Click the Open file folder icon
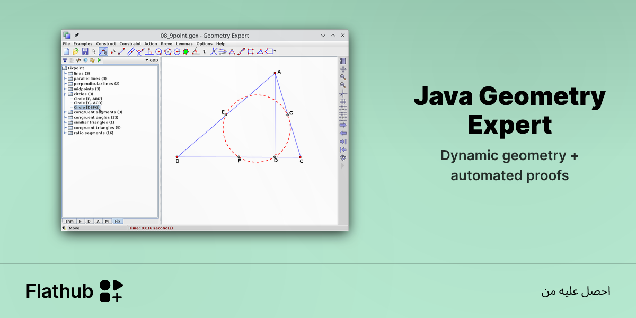Viewport: 636px width, 318px height. [75, 51]
